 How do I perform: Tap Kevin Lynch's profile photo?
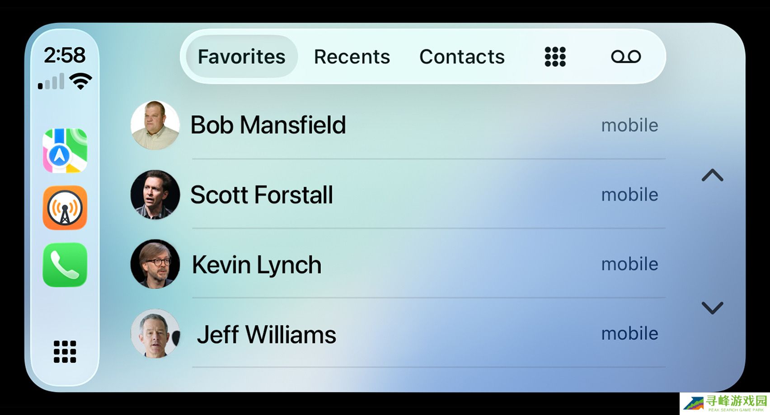pos(155,264)
